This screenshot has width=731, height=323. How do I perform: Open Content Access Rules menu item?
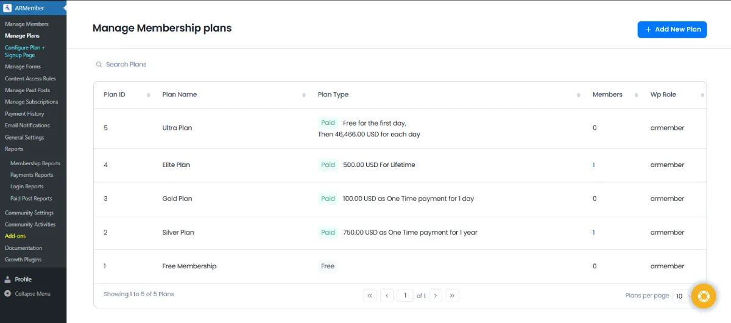(x=30, y=79)
